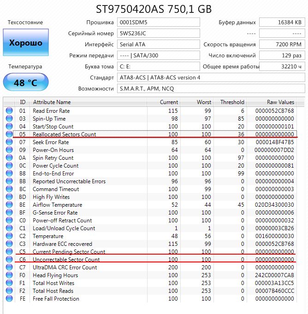The width and height of the screenshot is (308, 314).
Task: Click the rotation speed 7200 RPM field
Action: tap(281, 45)
